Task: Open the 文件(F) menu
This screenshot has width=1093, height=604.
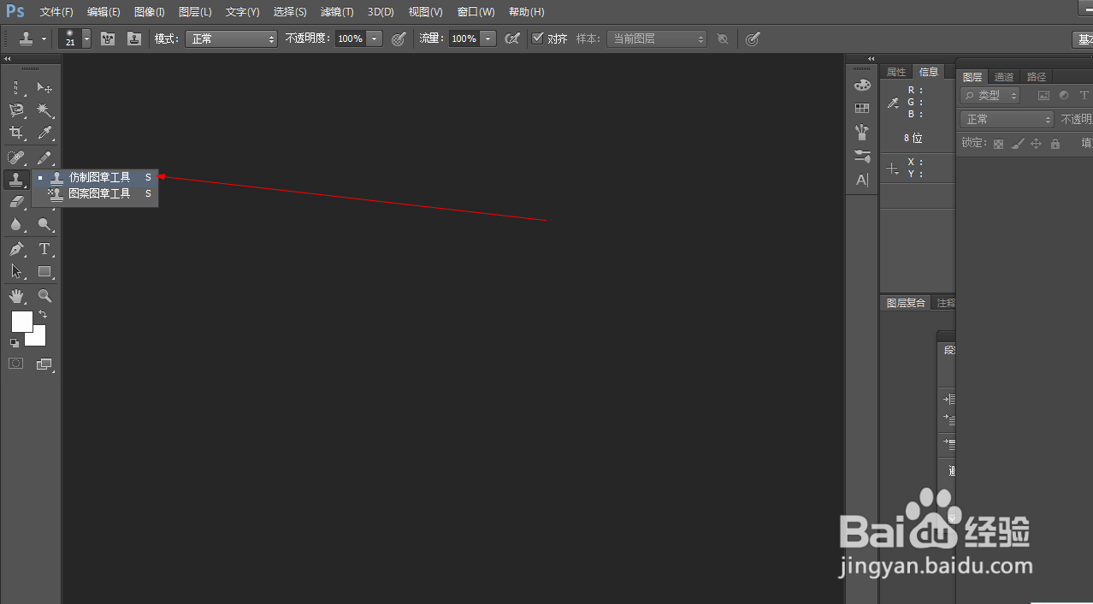Action: [56, 12]
